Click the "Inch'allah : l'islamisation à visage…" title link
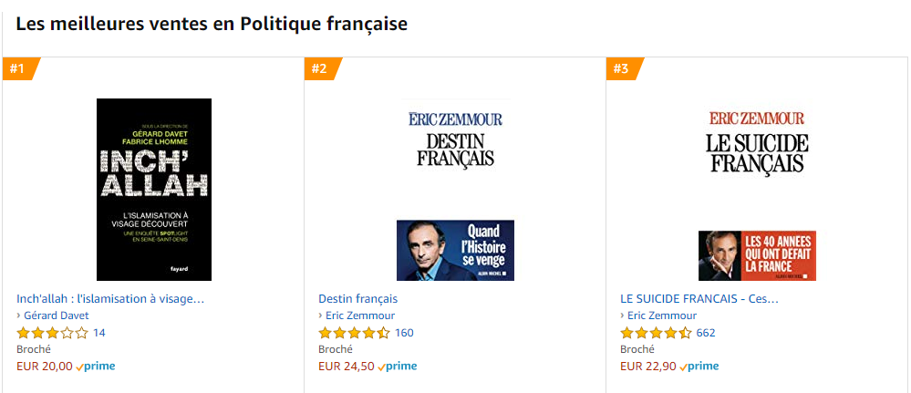The width and height of the screenshot is (911, 393). 110,298
